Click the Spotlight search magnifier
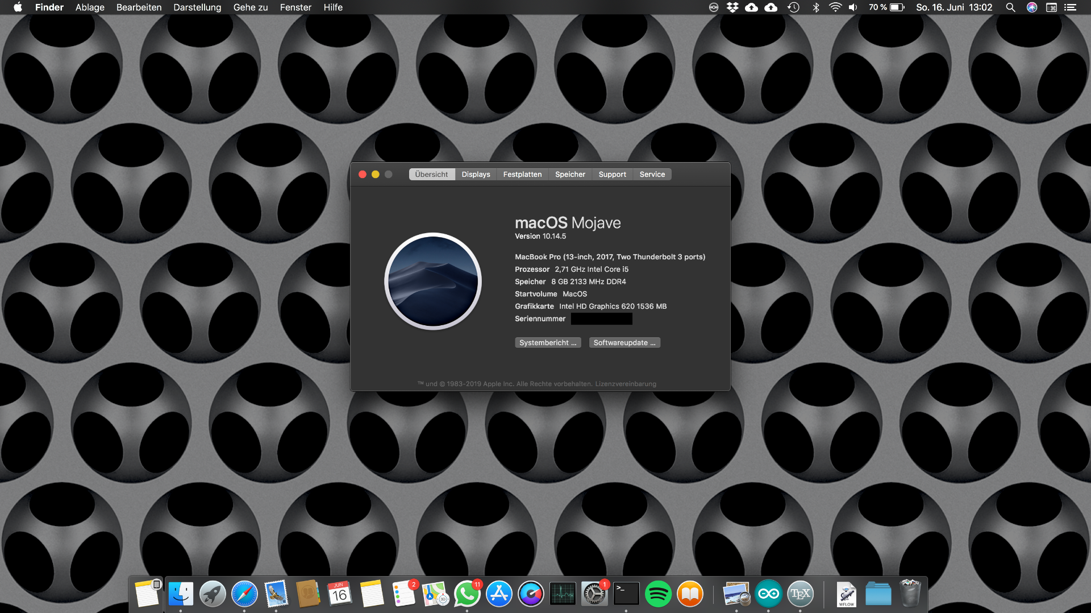The image size is (1091, 613). coord(1010,7)
